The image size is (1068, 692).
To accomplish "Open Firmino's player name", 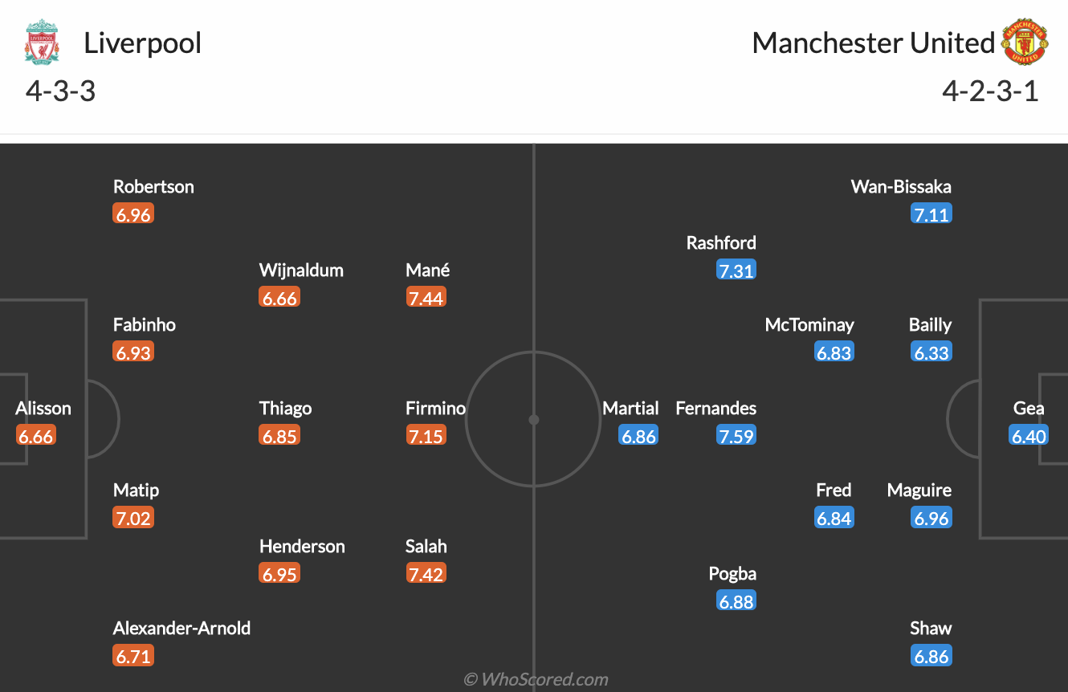I will click(435, 408).
